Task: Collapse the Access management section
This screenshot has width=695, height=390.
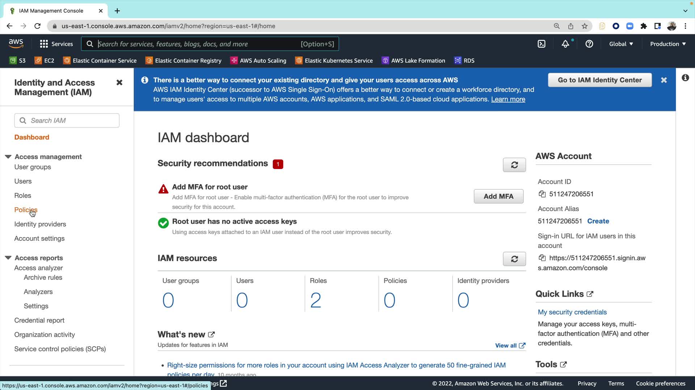Action: (8, 157)
